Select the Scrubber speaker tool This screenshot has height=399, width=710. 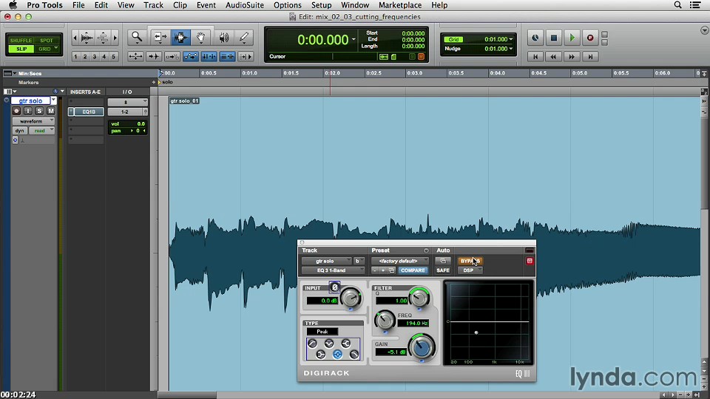click(x=223, y=37)
